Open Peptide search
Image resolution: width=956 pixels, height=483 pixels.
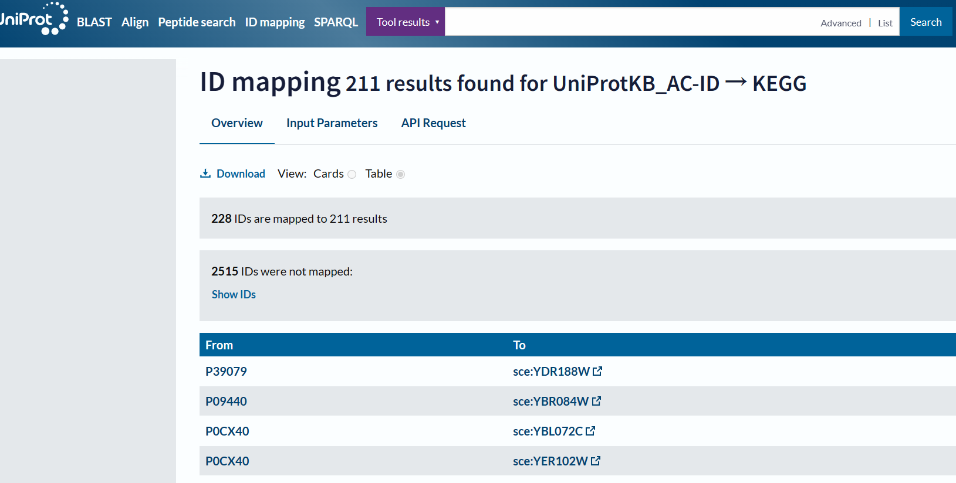[197, 22]
